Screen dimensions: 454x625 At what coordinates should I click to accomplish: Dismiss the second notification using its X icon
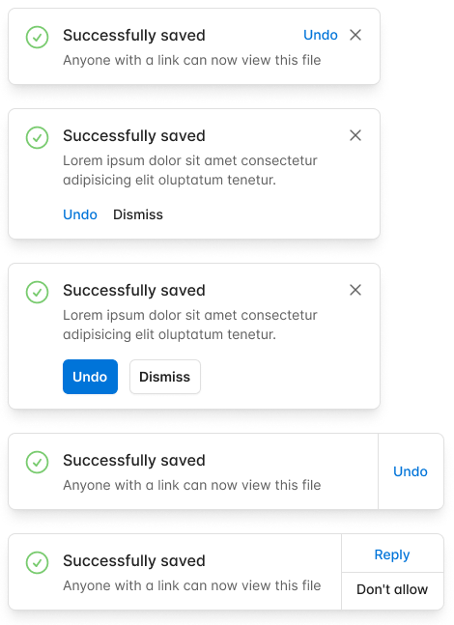[x=355, y=135]
